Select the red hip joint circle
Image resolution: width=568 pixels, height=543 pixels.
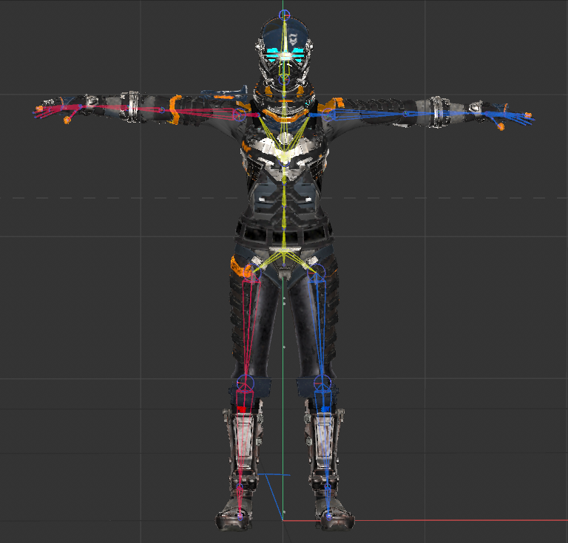tap(253, 272)
